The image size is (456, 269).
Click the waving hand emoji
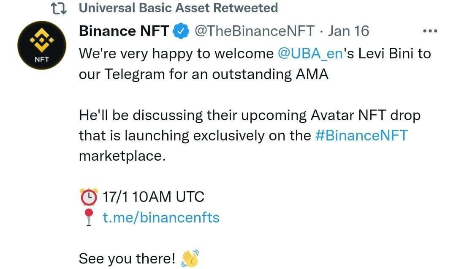pyautogui.click(x=189, y=258)
